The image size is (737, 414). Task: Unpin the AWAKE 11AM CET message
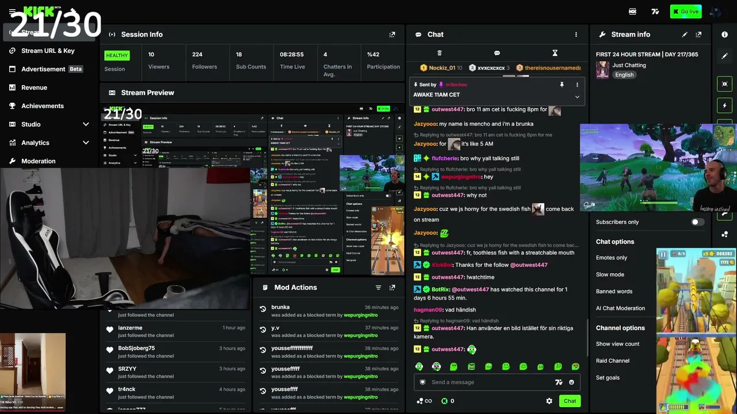point(562,85)
